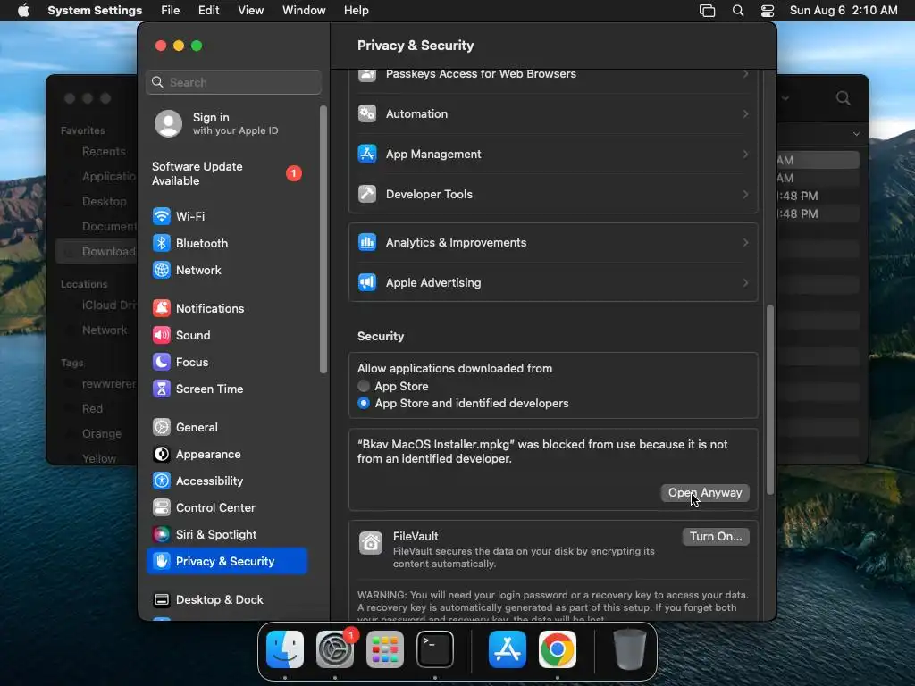Image resolution: width=915 pixels, height=686 pixels.
Task: Open Siri & Spotlight icon
Action: pos(162,535)
